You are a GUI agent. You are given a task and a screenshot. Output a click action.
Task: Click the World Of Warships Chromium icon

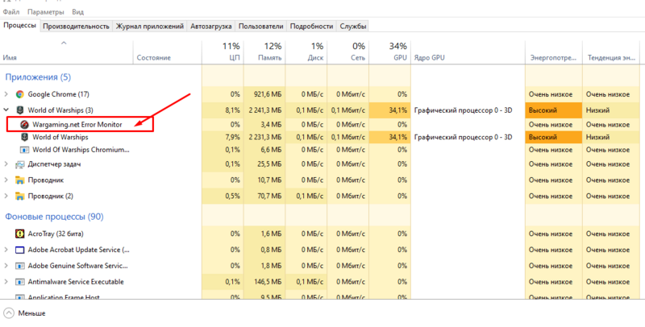[x=24, y=150]
